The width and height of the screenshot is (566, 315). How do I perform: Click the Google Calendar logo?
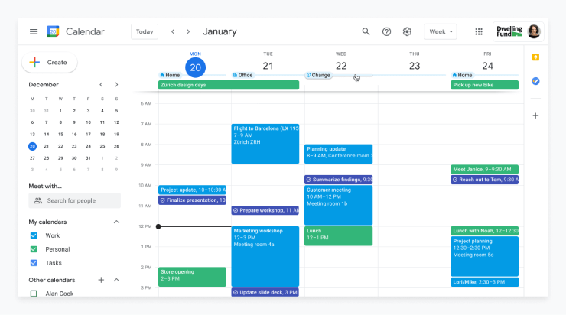pos(53,32)
